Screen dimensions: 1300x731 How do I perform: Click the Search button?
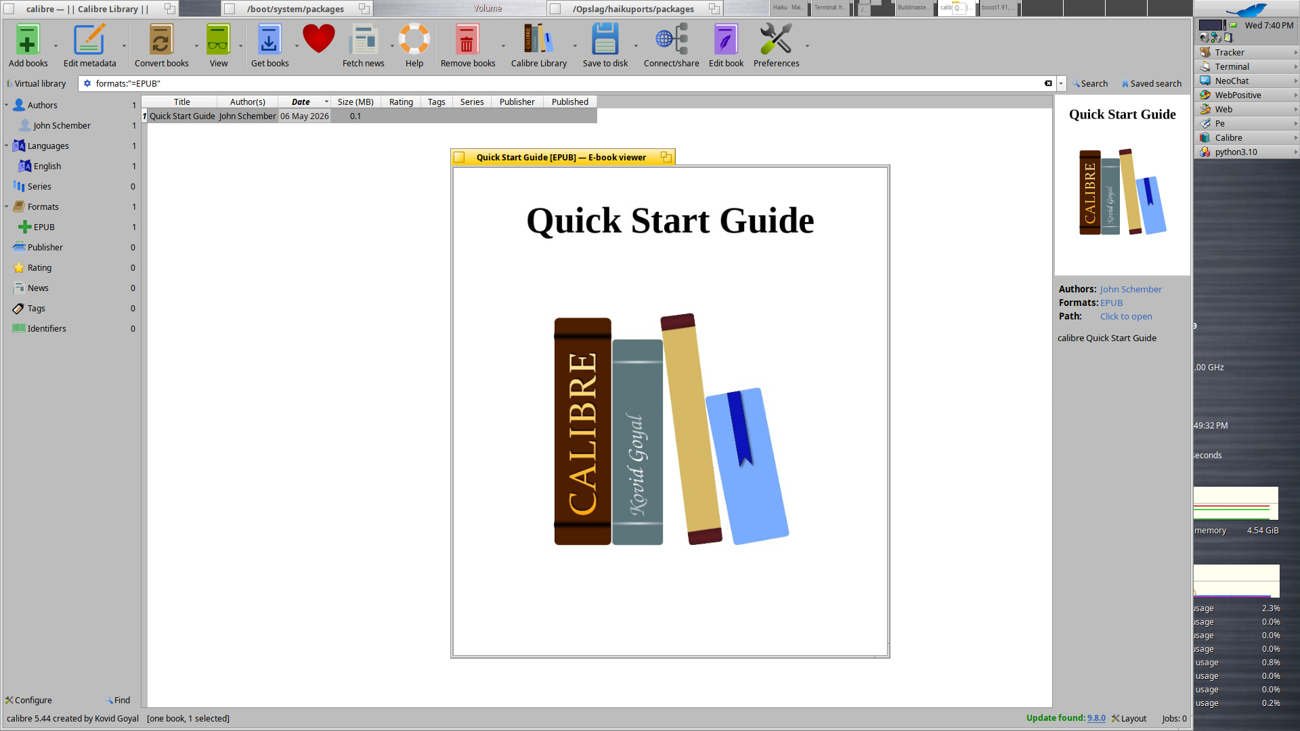click(1090, 83)
